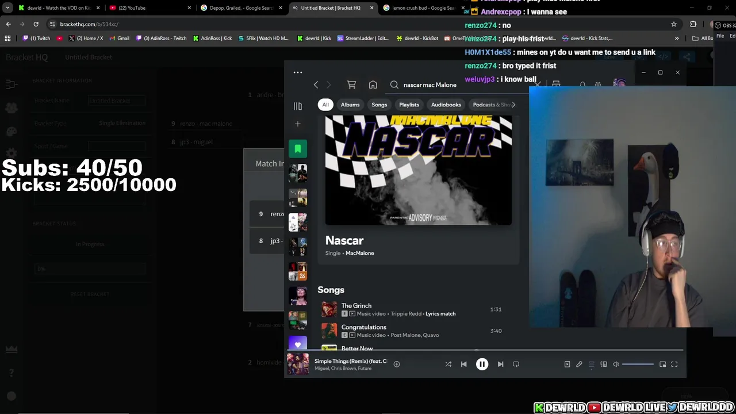Select the Playlists filter chip
Viewport: 736px width, 414px height.
[x=409, y=105]
